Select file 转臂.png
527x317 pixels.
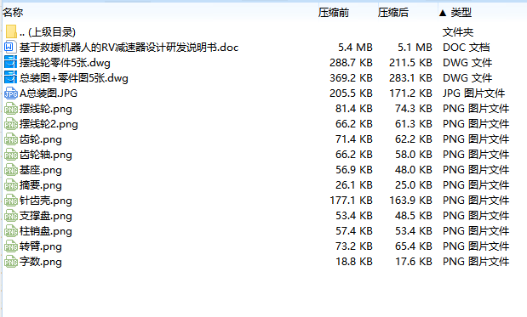pos(41,246)
